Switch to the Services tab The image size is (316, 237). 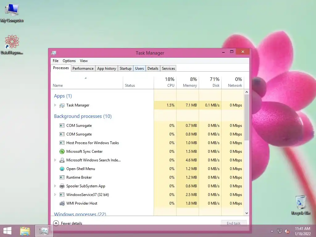click(168, 69)
